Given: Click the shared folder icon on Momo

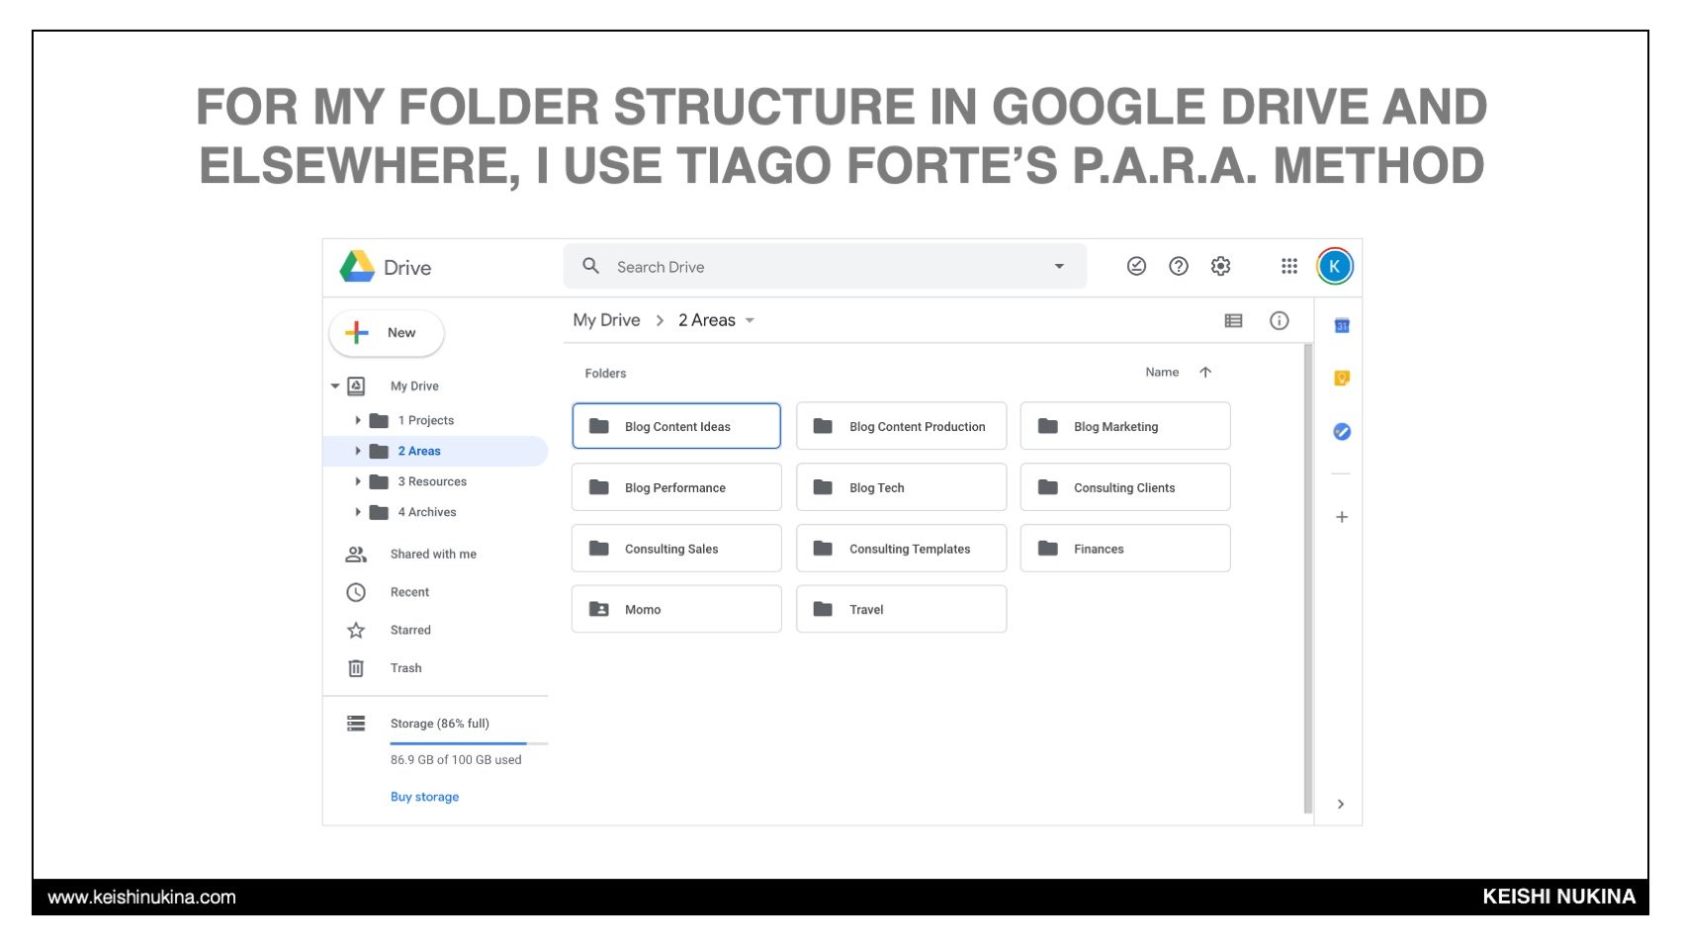Looking at the screenshot, I should [599, 609].
